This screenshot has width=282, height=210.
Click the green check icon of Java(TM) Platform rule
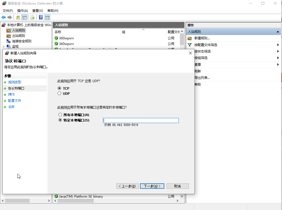pos(56,196)
